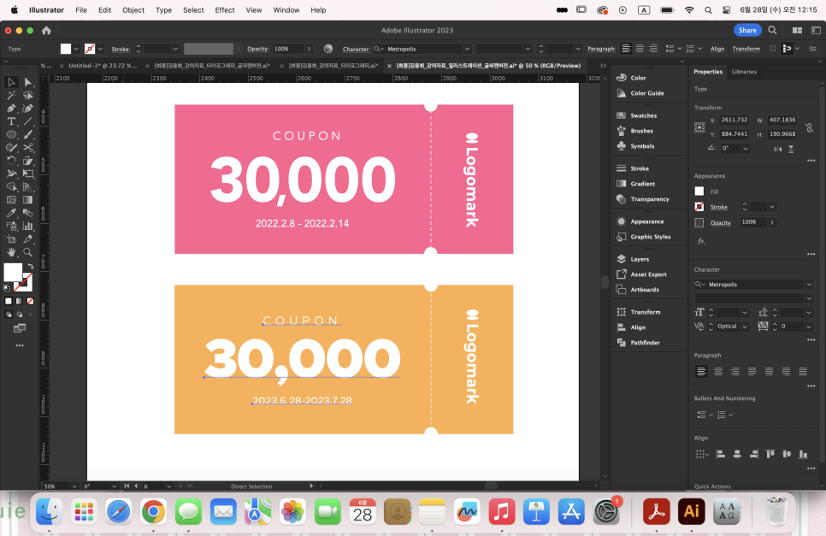Flip selection along horizontal axis
Viewport: 826px width, 536px height.
(x=777, y=149)
